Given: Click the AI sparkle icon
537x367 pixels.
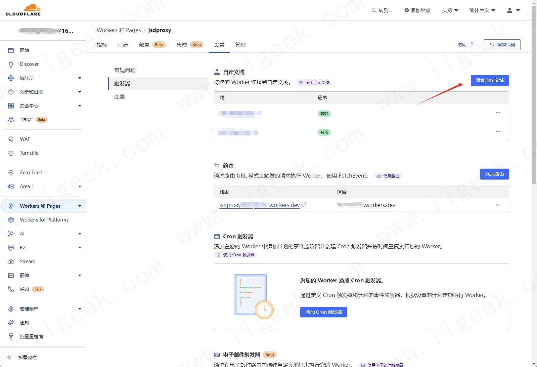Looking at the screenshot, I should 11,234.
